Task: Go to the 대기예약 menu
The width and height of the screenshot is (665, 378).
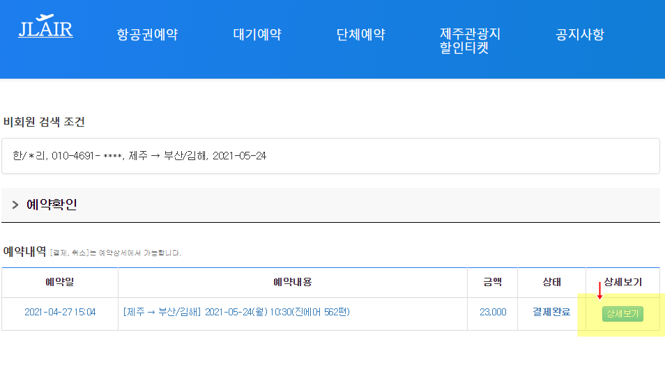Action: pos(257,35)
